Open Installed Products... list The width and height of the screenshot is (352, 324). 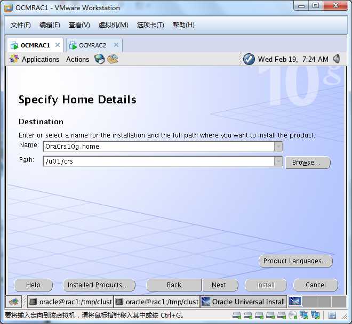point(99,285)
